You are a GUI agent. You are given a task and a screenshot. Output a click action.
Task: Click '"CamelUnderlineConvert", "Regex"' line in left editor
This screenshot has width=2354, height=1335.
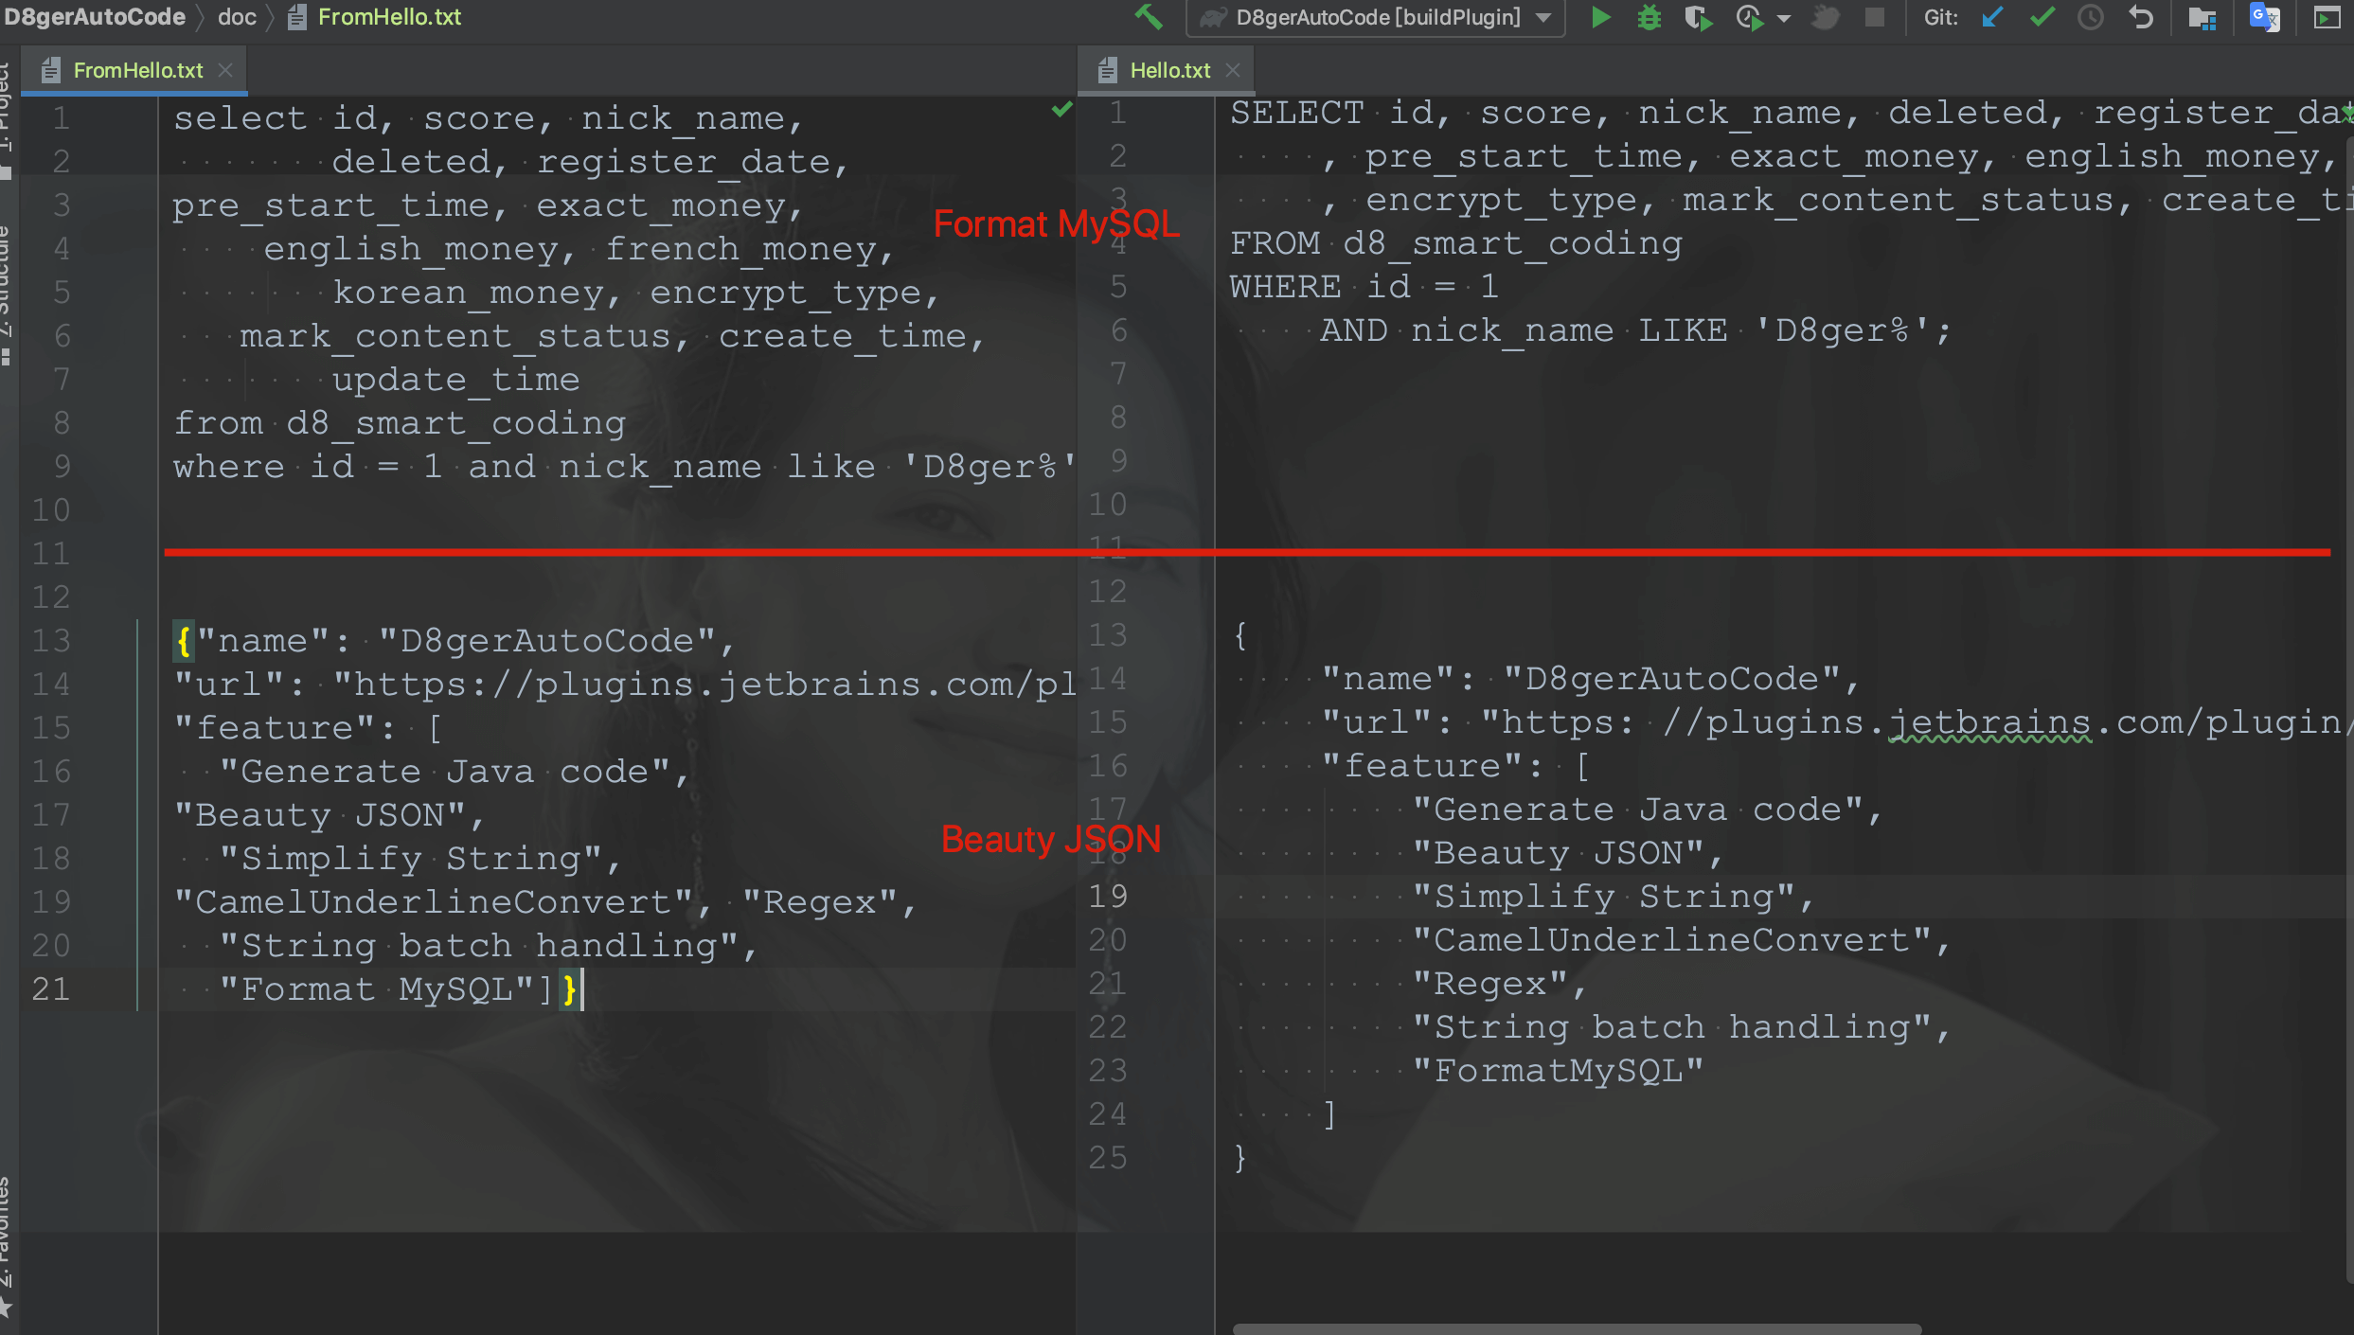[x=545, y=902]
